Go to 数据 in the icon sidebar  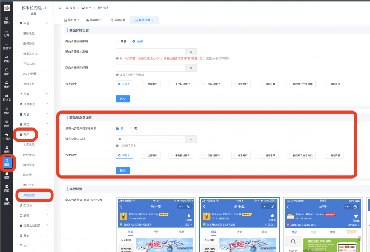coord(7,59)
